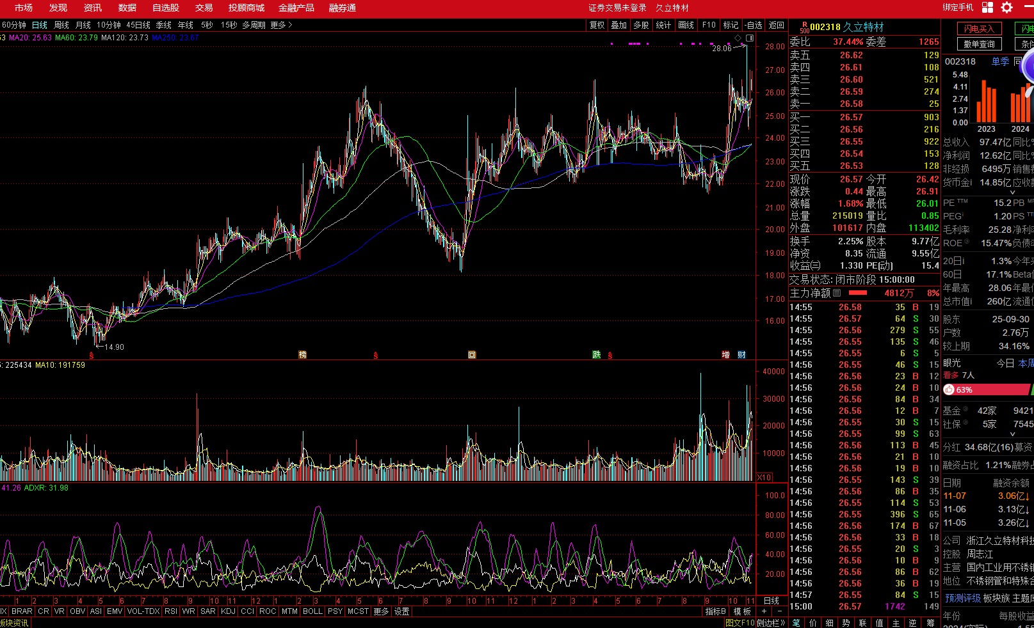
Task: Open F10 company info
Action: [709, 25]
